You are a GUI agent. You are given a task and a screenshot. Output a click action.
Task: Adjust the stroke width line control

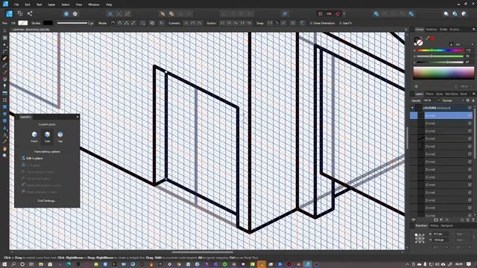pos(72,23)
